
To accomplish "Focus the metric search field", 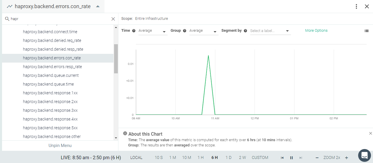I will pyautogui.click(x=60, y=19).
